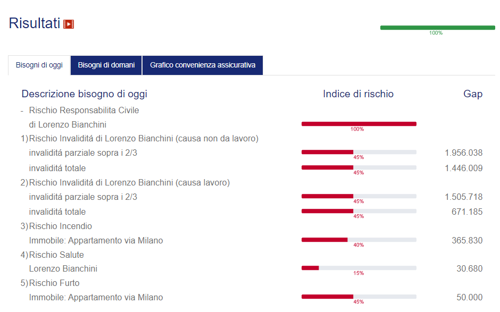
Task: Click the gap value 365.830
Action: [466, 241]
